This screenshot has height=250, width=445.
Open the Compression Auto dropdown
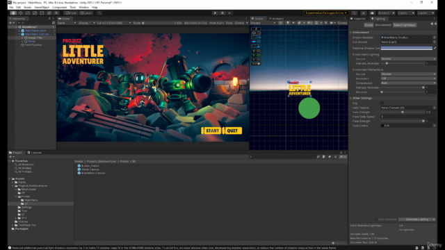click(408, 83)
